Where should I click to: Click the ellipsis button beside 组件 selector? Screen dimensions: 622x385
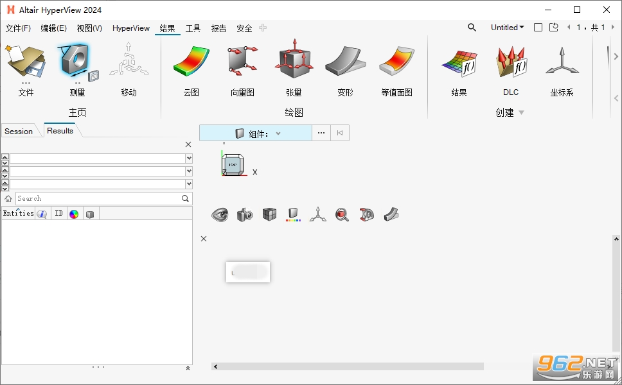pos(321,133)
